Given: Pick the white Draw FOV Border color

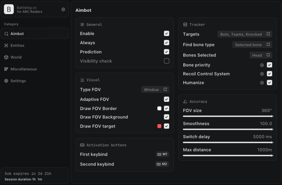Looking at the screenshot, I should pyautogui.click(x=159, y=108).
